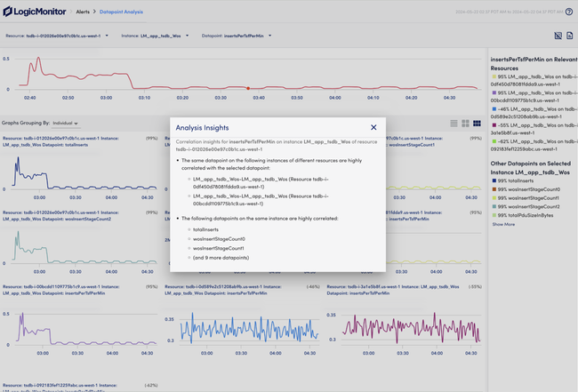Open the Resource dropdown
Screen dimensions: 578x392
point(57,36)
